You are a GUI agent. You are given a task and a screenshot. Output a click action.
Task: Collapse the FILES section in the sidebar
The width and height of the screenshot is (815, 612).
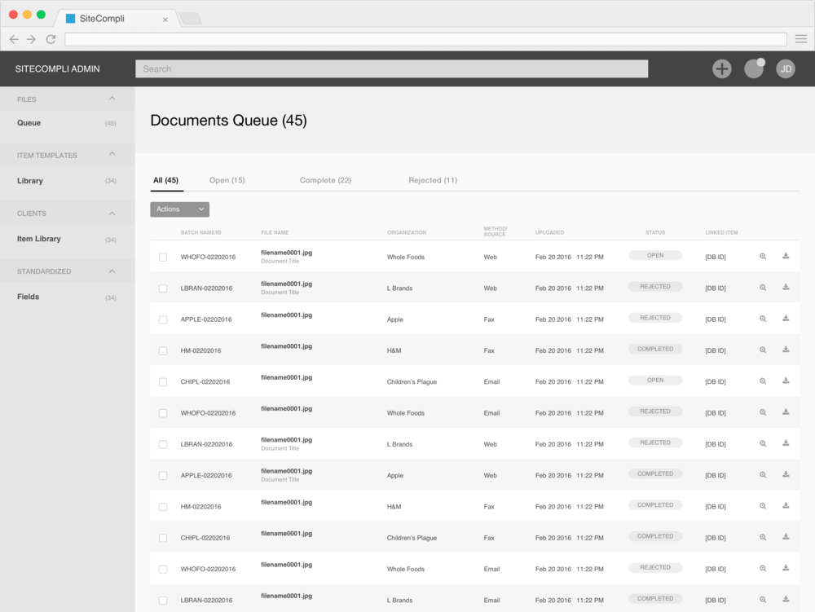[112, 99]
